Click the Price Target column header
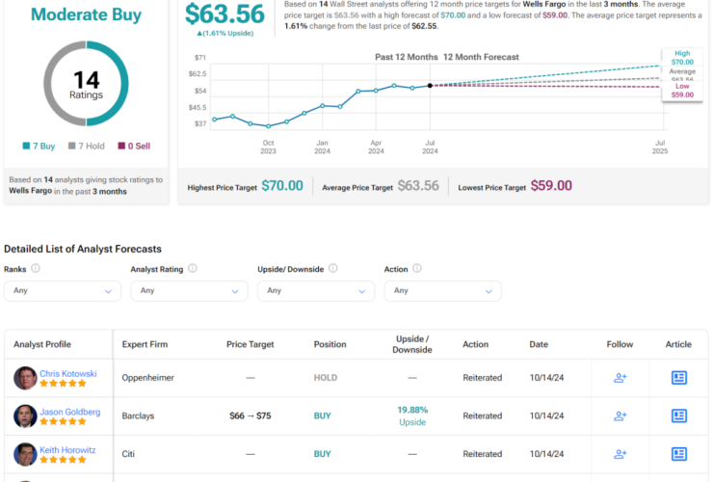 251,344
